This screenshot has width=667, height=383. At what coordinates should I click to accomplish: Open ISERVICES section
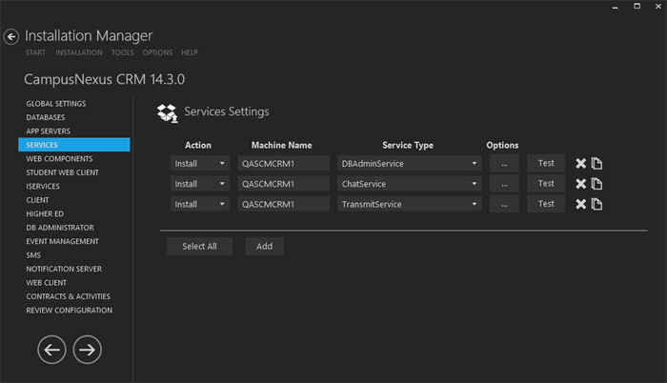tap(43, 187)
